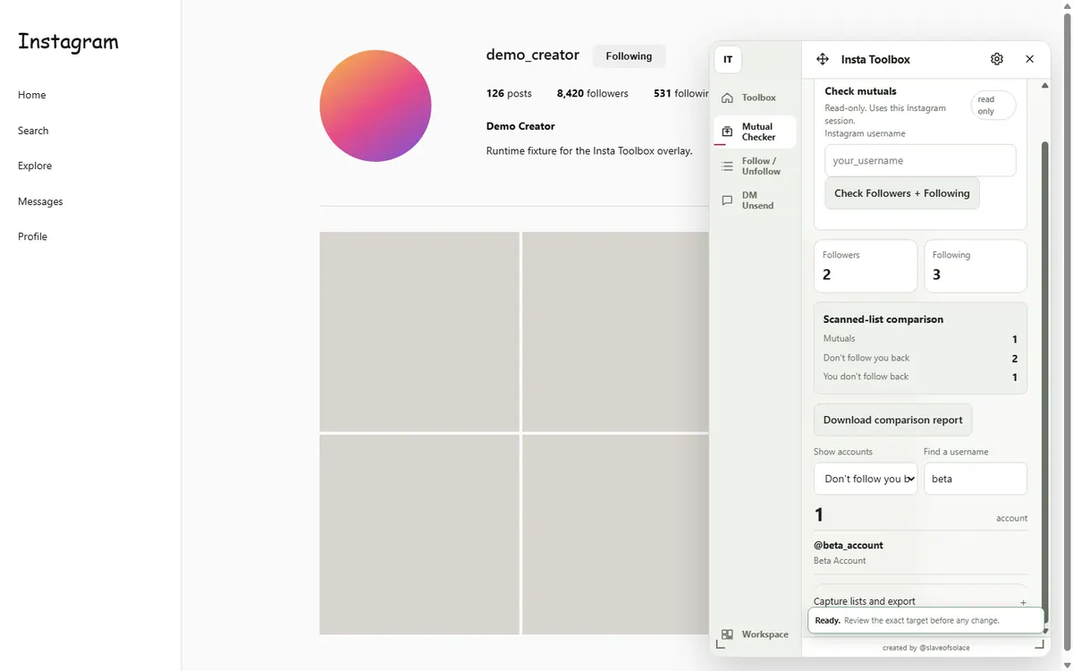Focus the Instagram username input
Image resolution: width=1073 pixels, height=671 pixels.
pyautogui.click(x=920, y=161)
